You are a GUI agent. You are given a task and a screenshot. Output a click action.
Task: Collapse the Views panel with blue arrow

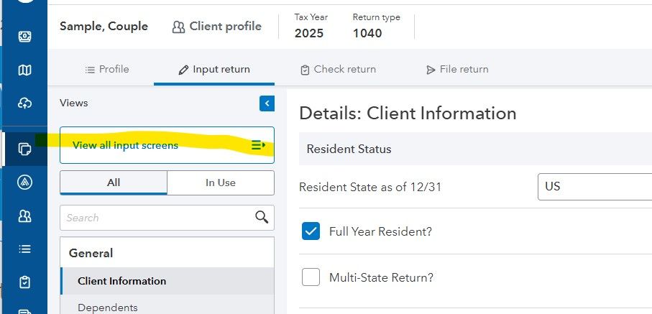[x=267, y=103]
